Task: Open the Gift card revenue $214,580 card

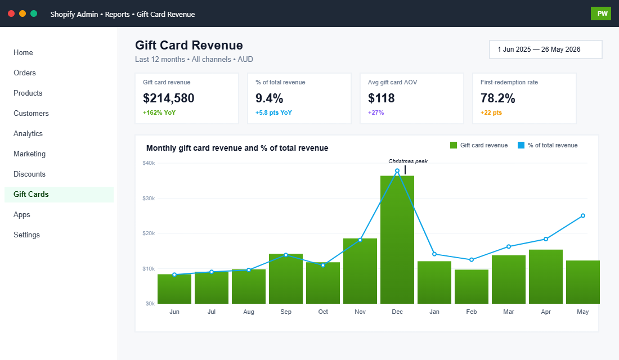Action: pos(187,98)
